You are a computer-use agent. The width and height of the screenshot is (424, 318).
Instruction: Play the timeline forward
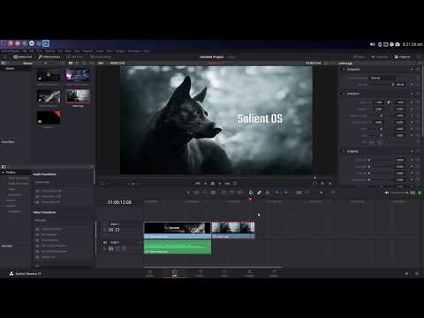pos(220,184)
